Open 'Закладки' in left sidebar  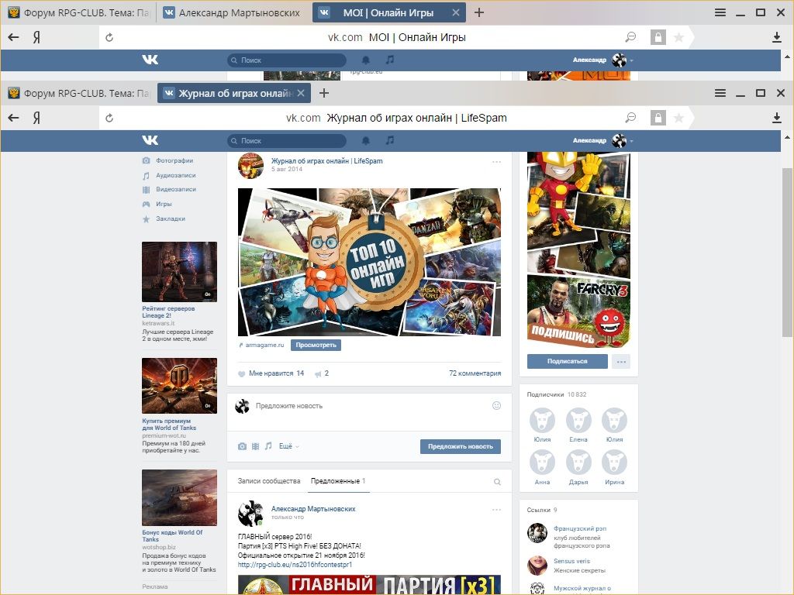(x=164, y=218)
